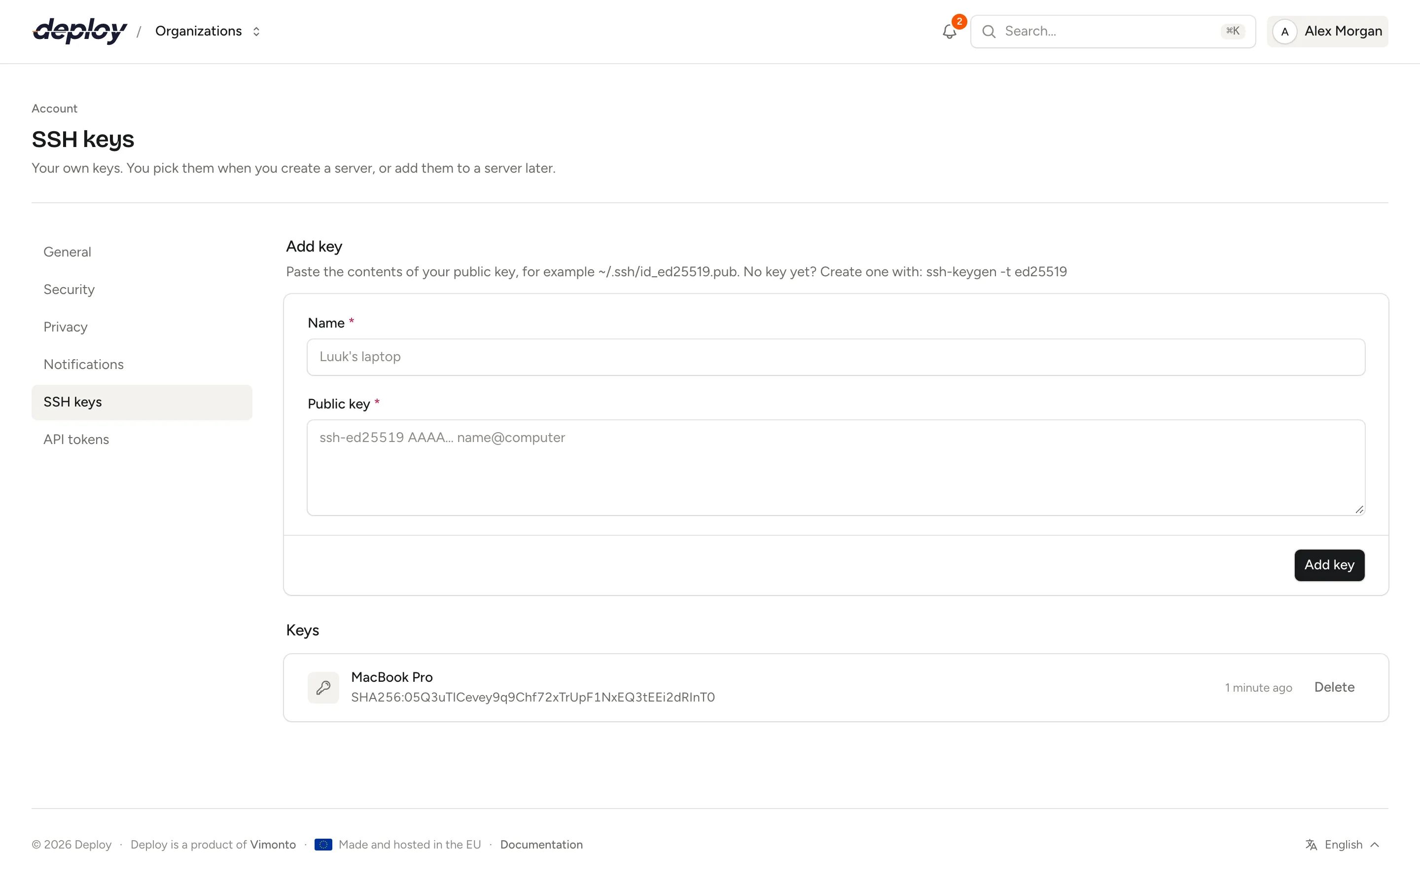This screenshot has width=1420, height=888.
Task: Click the Search field
Action: coord(1113,32)
